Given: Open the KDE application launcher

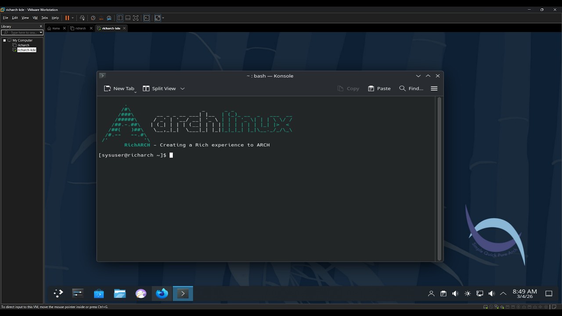Looking at the screenshot, I should tap(58, 294).
